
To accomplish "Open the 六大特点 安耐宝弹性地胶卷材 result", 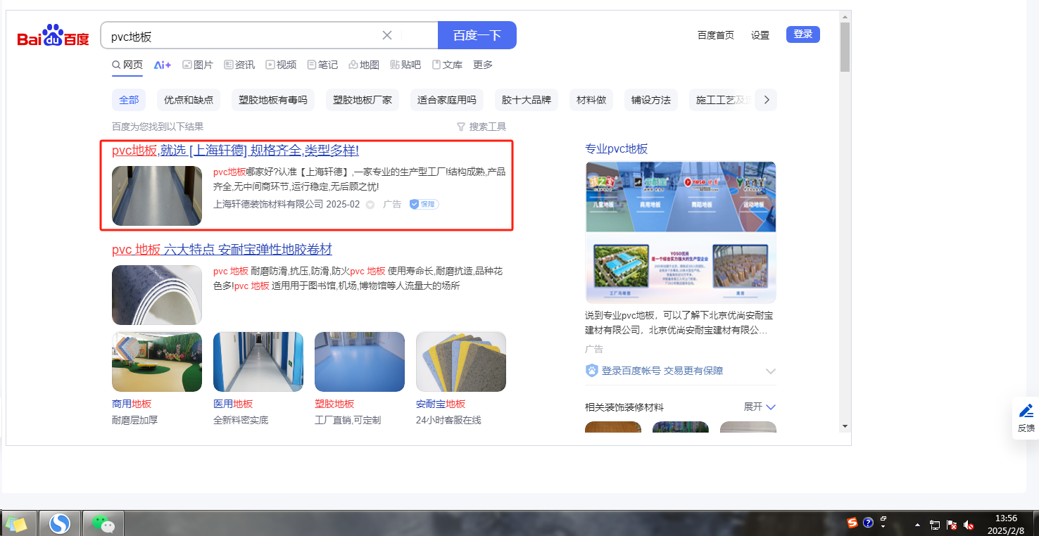I will click(x=222, y=250).
